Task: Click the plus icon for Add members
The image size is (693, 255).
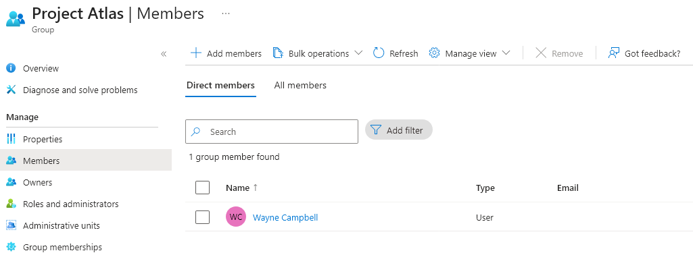Action: click(196, 53)
